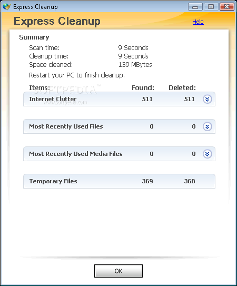Click Temporary Files deleted count 368
The image size is (237, 286).
click(x=190, y=181)
